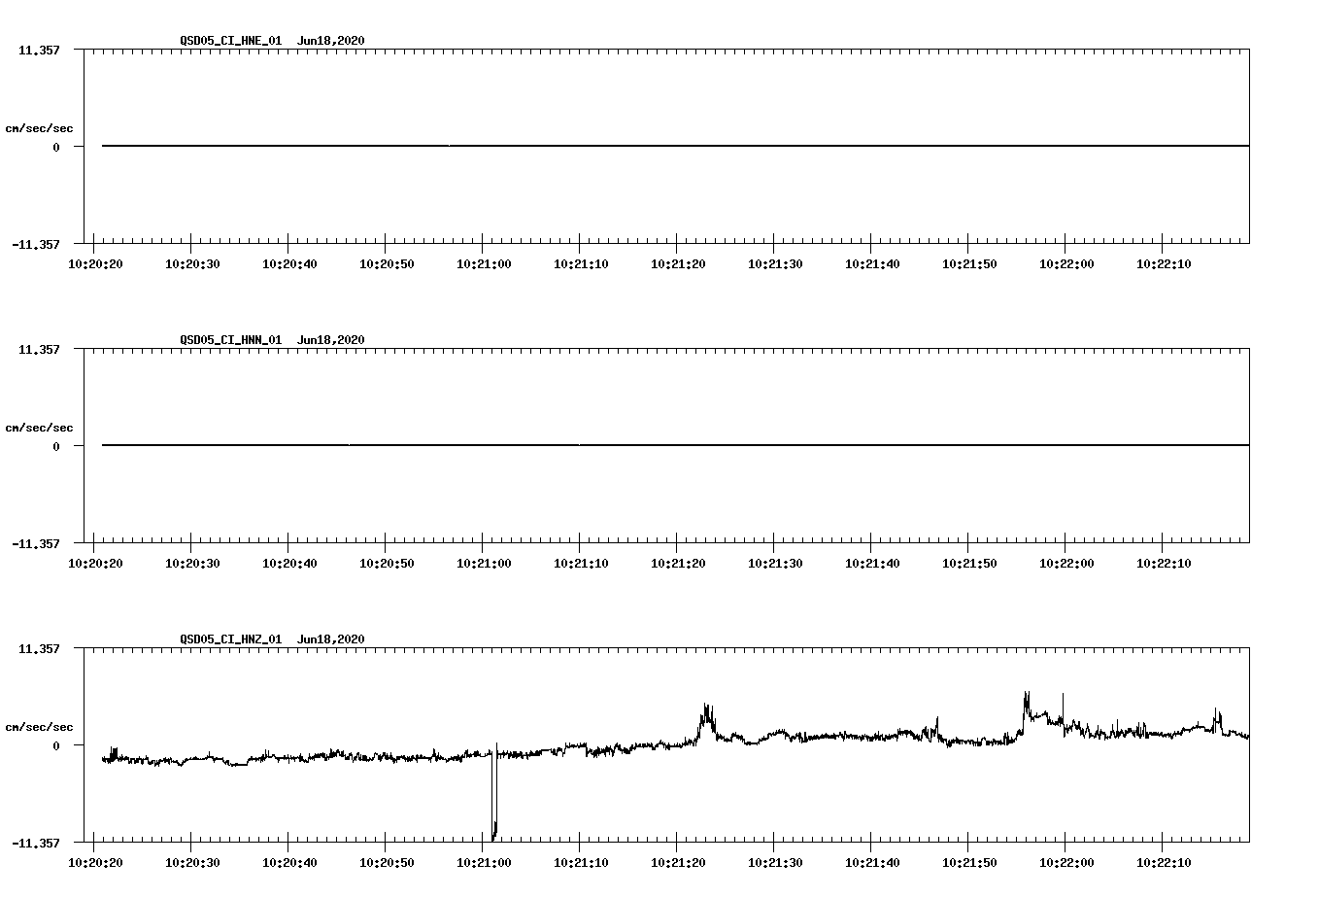Viewport: 1319px width, 898px height.
Task: Click the 10:21:00 time label under HNE plot
Action: [x=484, y=264]
